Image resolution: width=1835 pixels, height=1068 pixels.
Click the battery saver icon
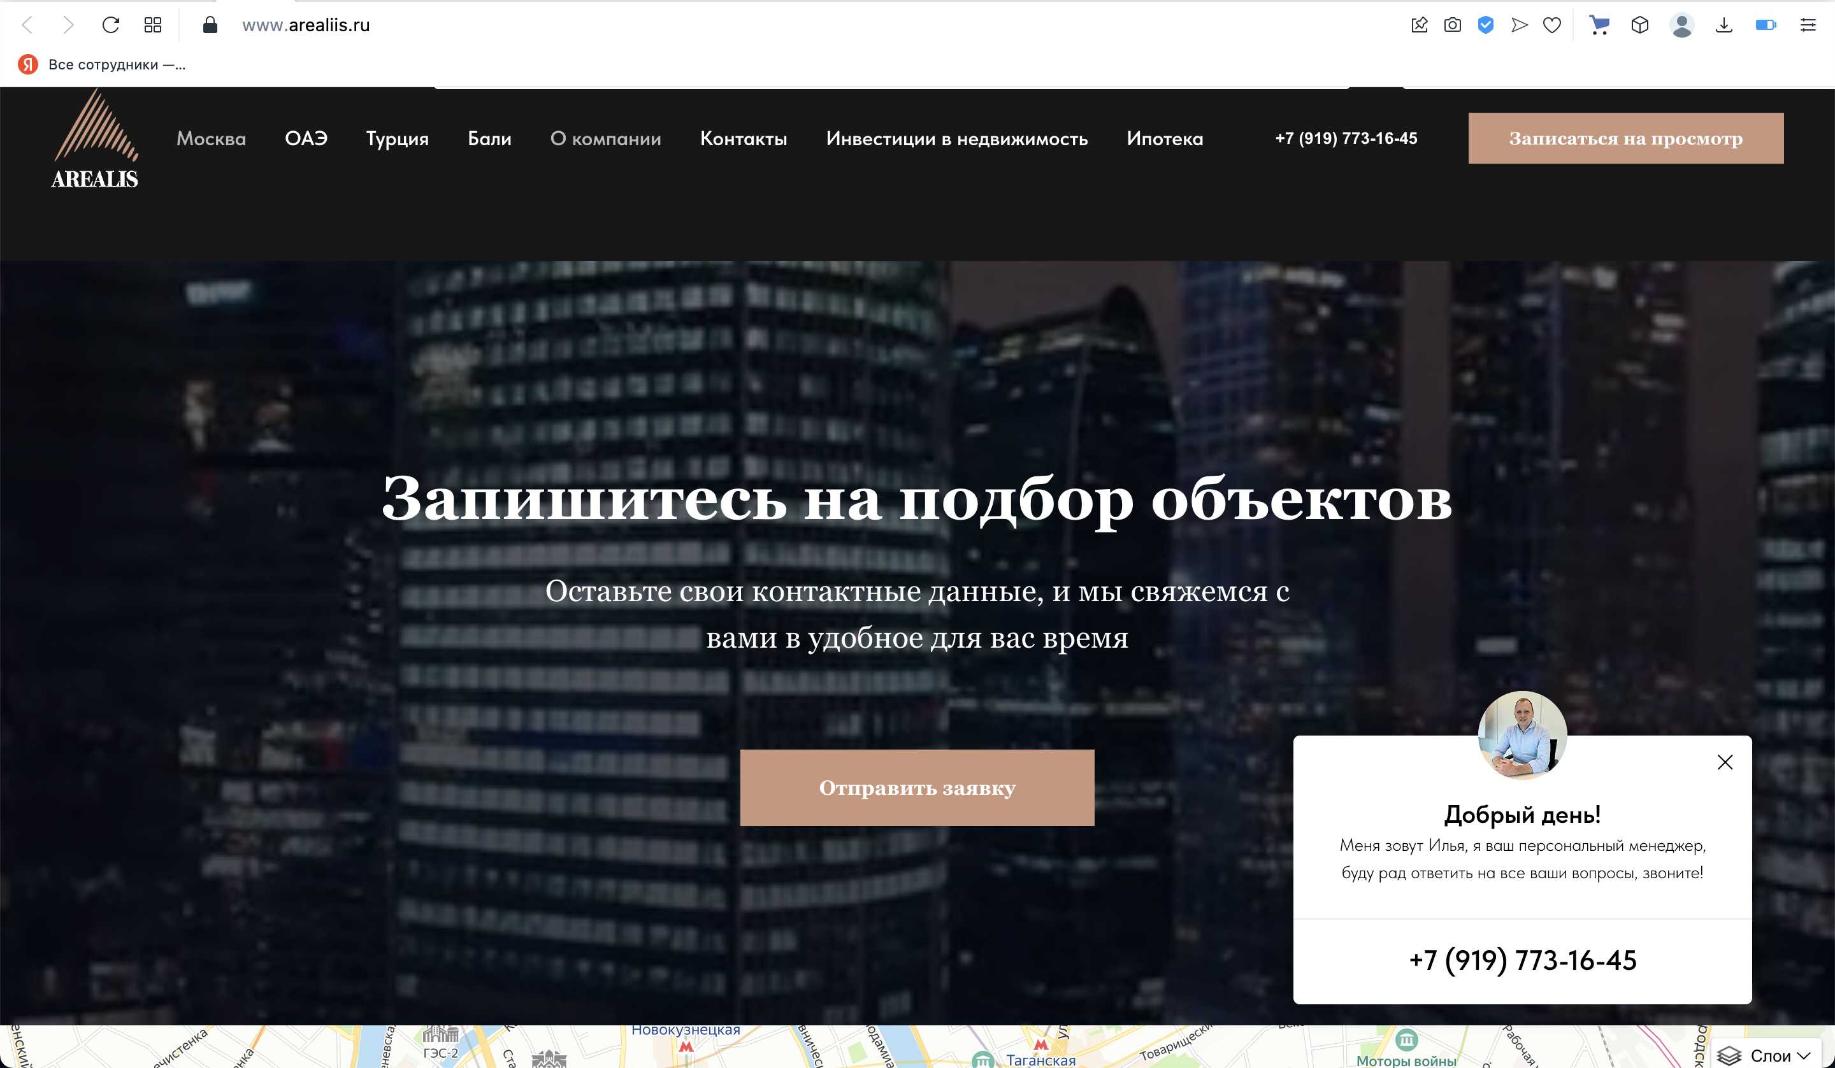(x=1766, y=25)
